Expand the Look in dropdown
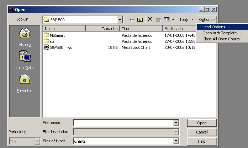 click(x=120, y=20)
